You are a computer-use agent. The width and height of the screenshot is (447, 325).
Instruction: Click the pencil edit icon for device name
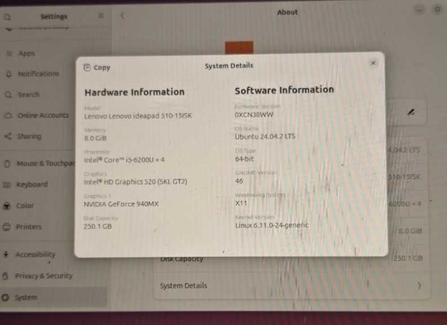point(411,112)
